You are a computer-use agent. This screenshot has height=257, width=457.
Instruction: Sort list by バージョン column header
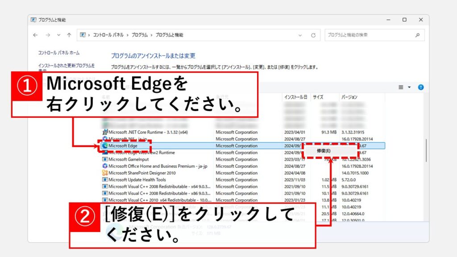point(349,97)
